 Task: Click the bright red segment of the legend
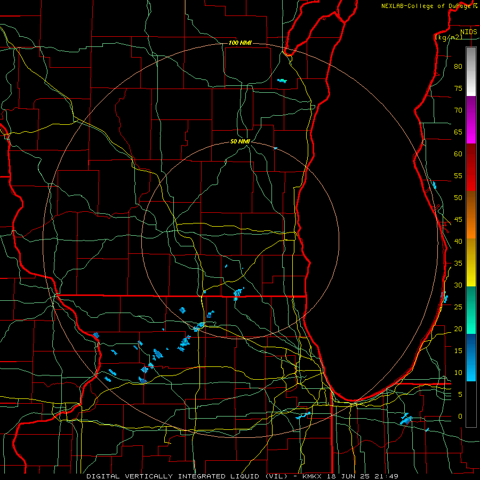(471, 167)
